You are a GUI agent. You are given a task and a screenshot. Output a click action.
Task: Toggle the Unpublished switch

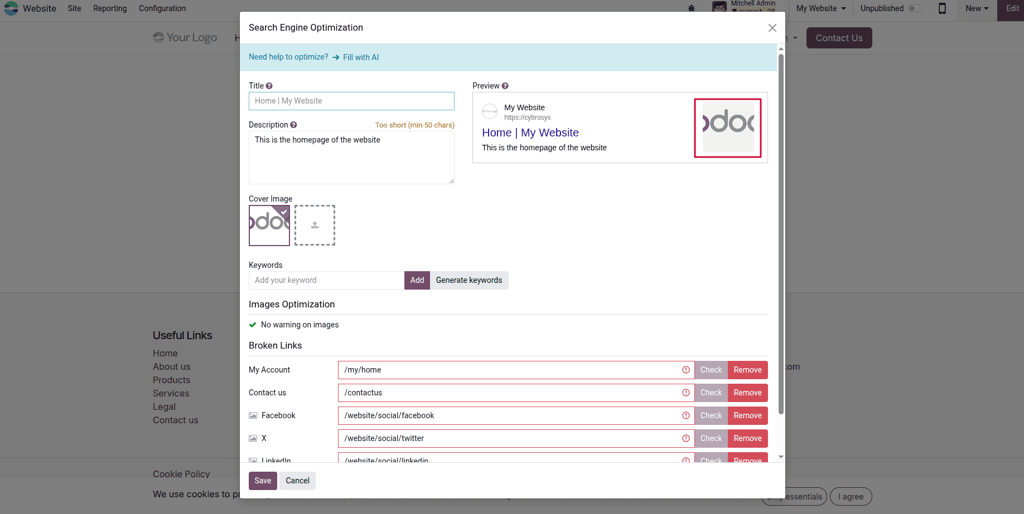pyautogui.click(x=915, y=8)
